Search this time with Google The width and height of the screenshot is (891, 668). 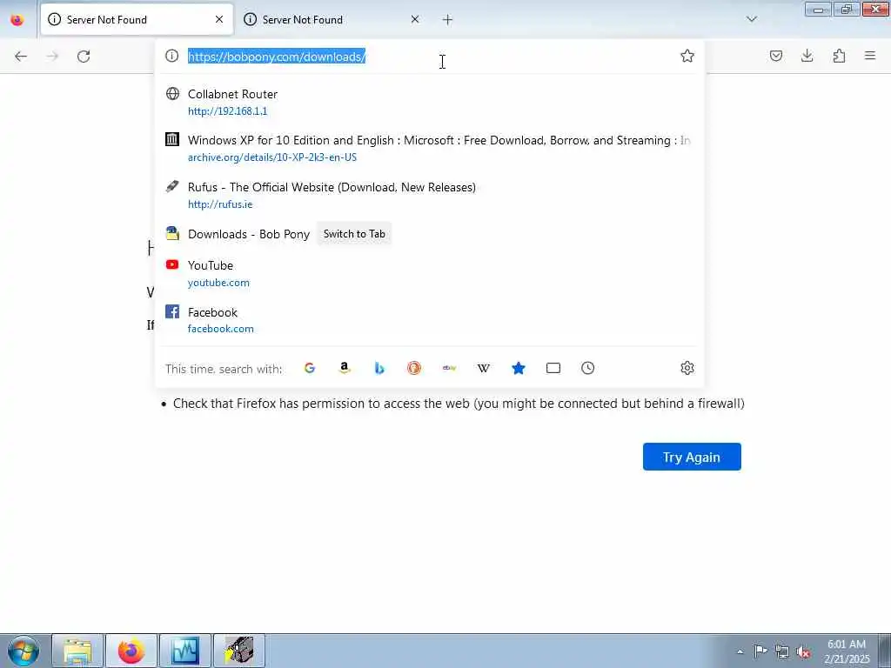coord(309,368)
